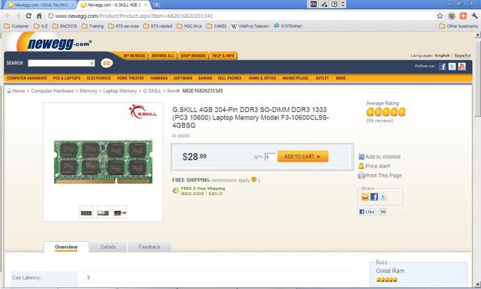
Task: Click the free shipping restrictions help icon
Action: pyautogui.click(x=254, y=179)
